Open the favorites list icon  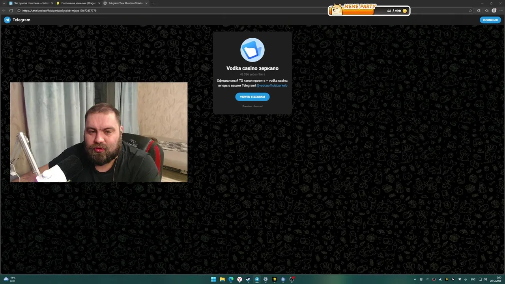487,11
